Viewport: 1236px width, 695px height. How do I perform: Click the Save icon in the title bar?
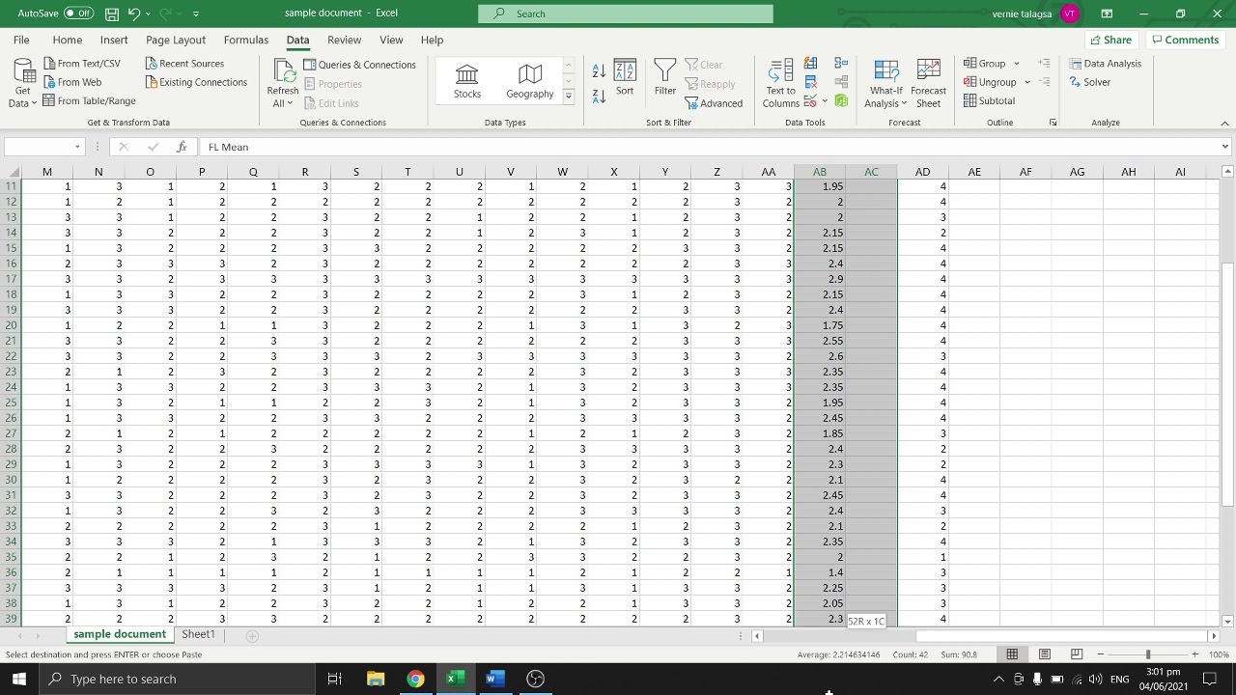point(112,14)
